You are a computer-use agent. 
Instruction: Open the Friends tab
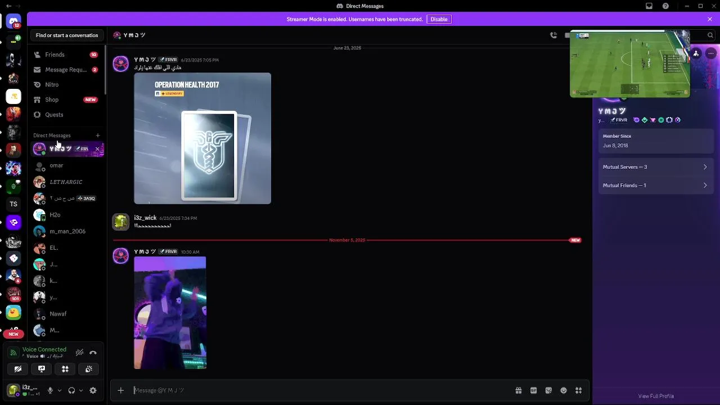[x=67, y=55]
